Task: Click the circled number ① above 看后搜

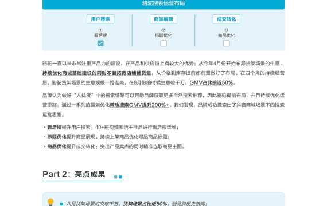Action: [100, 30]
